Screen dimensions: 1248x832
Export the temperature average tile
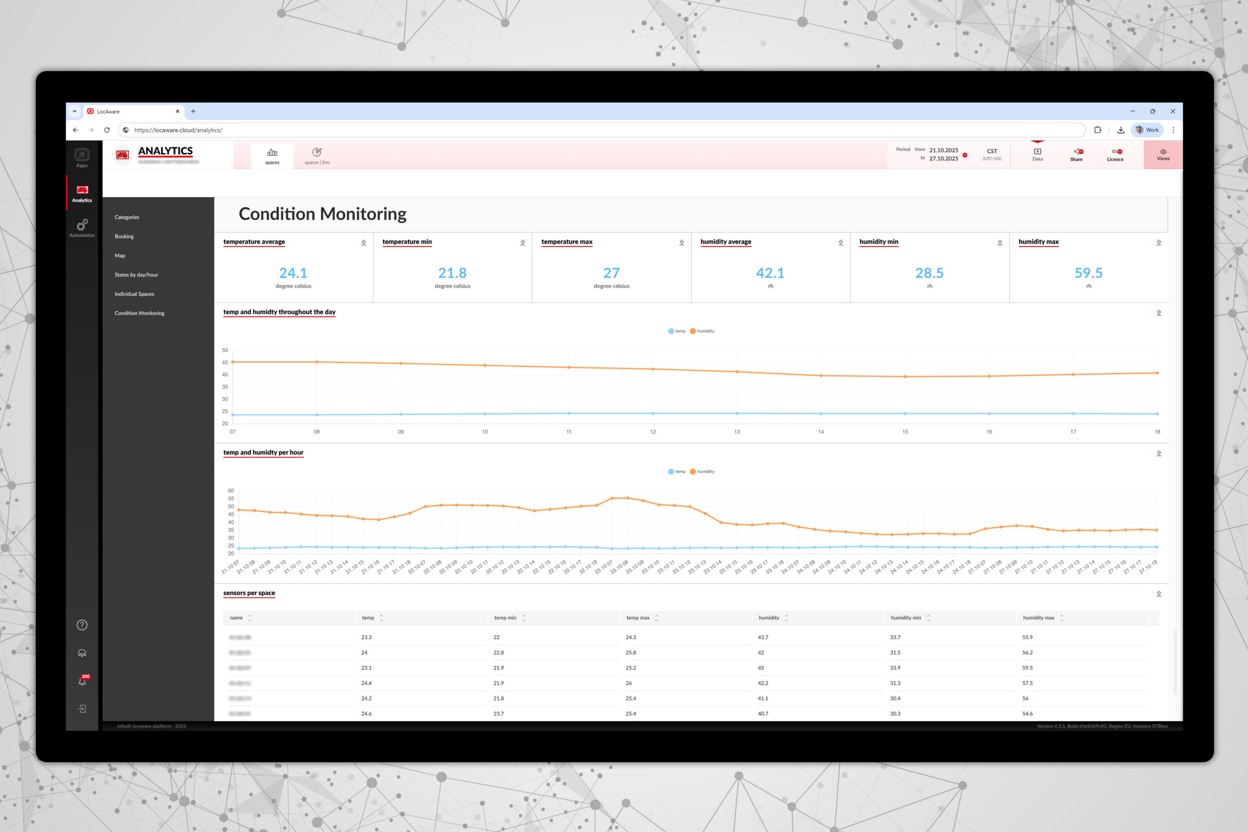364,243
